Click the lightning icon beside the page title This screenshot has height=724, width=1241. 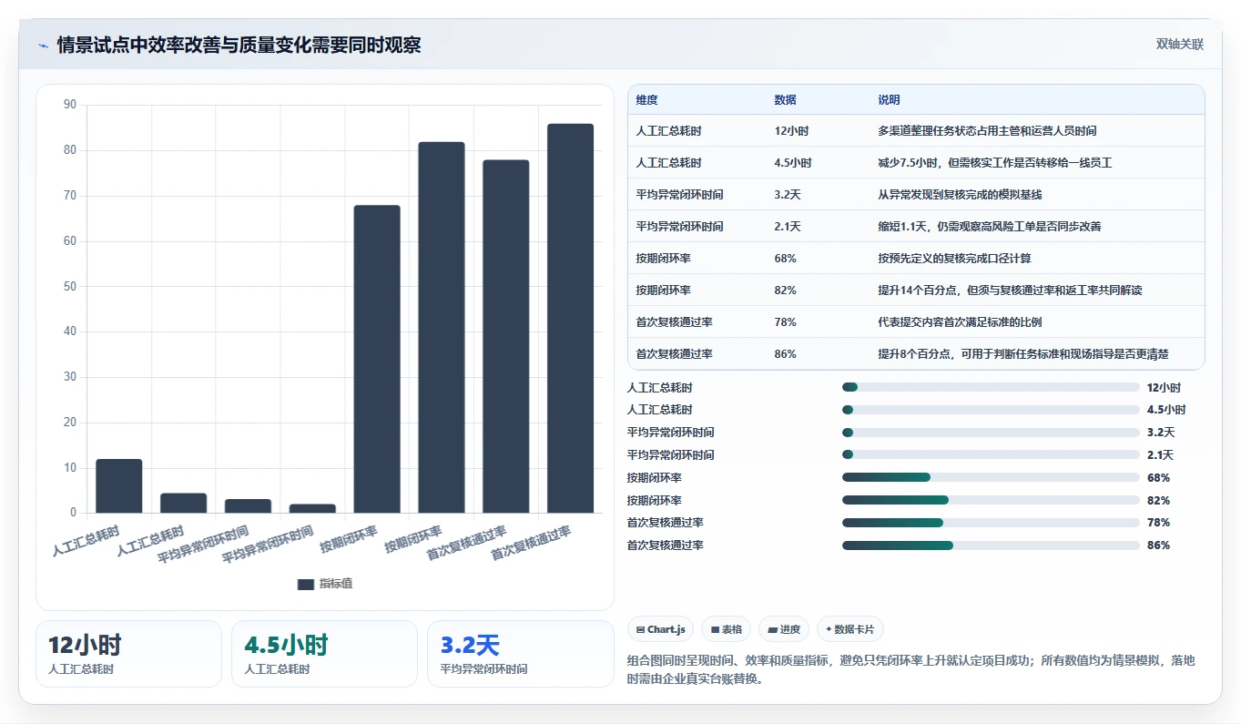(x=43, y=46)
